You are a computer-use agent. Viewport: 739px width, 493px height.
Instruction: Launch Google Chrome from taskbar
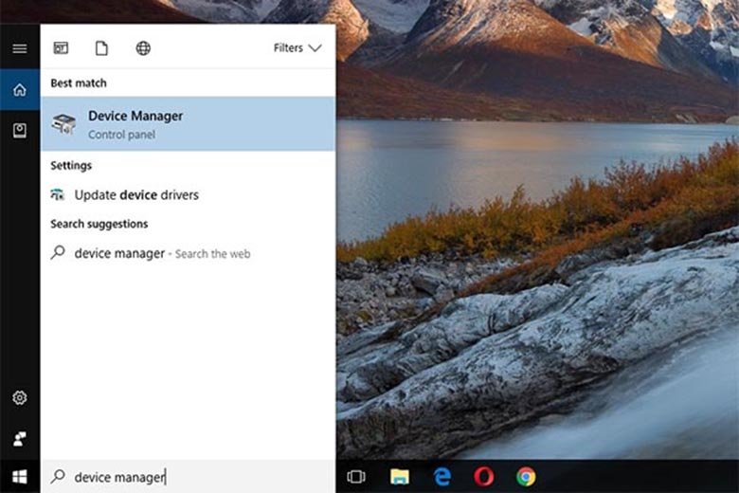pyautogui.click(x=526, y=477)
